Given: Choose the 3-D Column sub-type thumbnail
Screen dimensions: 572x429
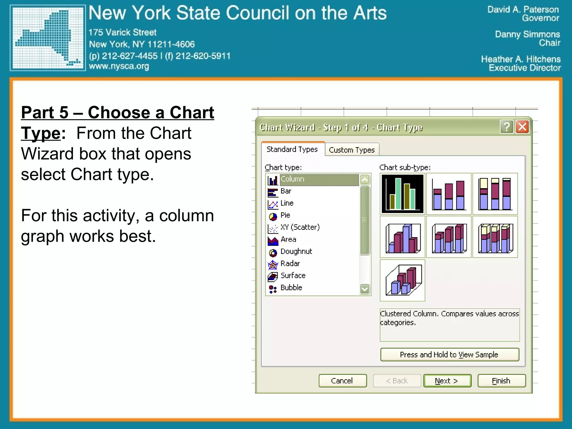Looking at the screenshot, I should (x=402, y=280).
